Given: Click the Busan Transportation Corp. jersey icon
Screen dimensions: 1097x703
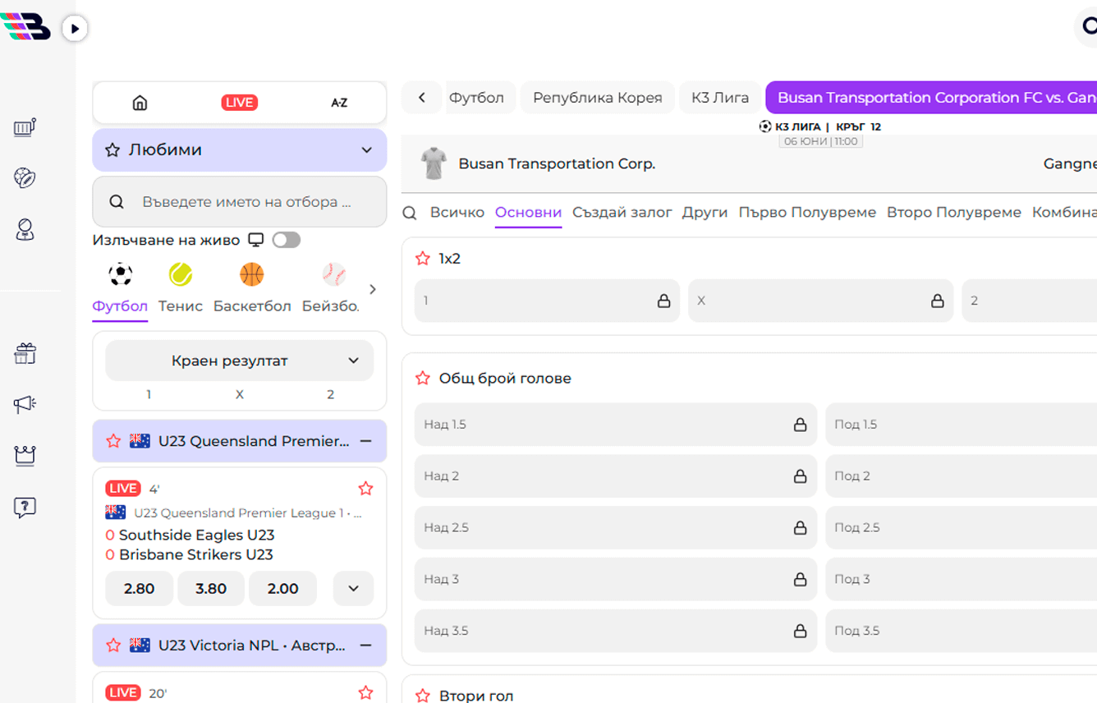Looking at the screenshot, I should (434, 163).
